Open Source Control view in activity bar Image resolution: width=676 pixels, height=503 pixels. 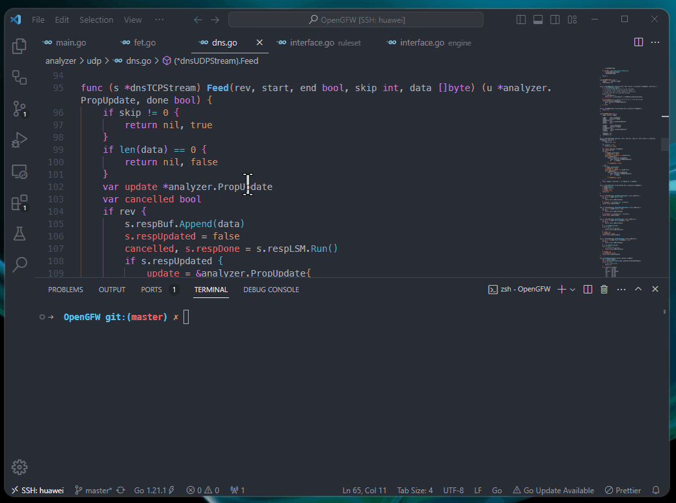(20, 109)
